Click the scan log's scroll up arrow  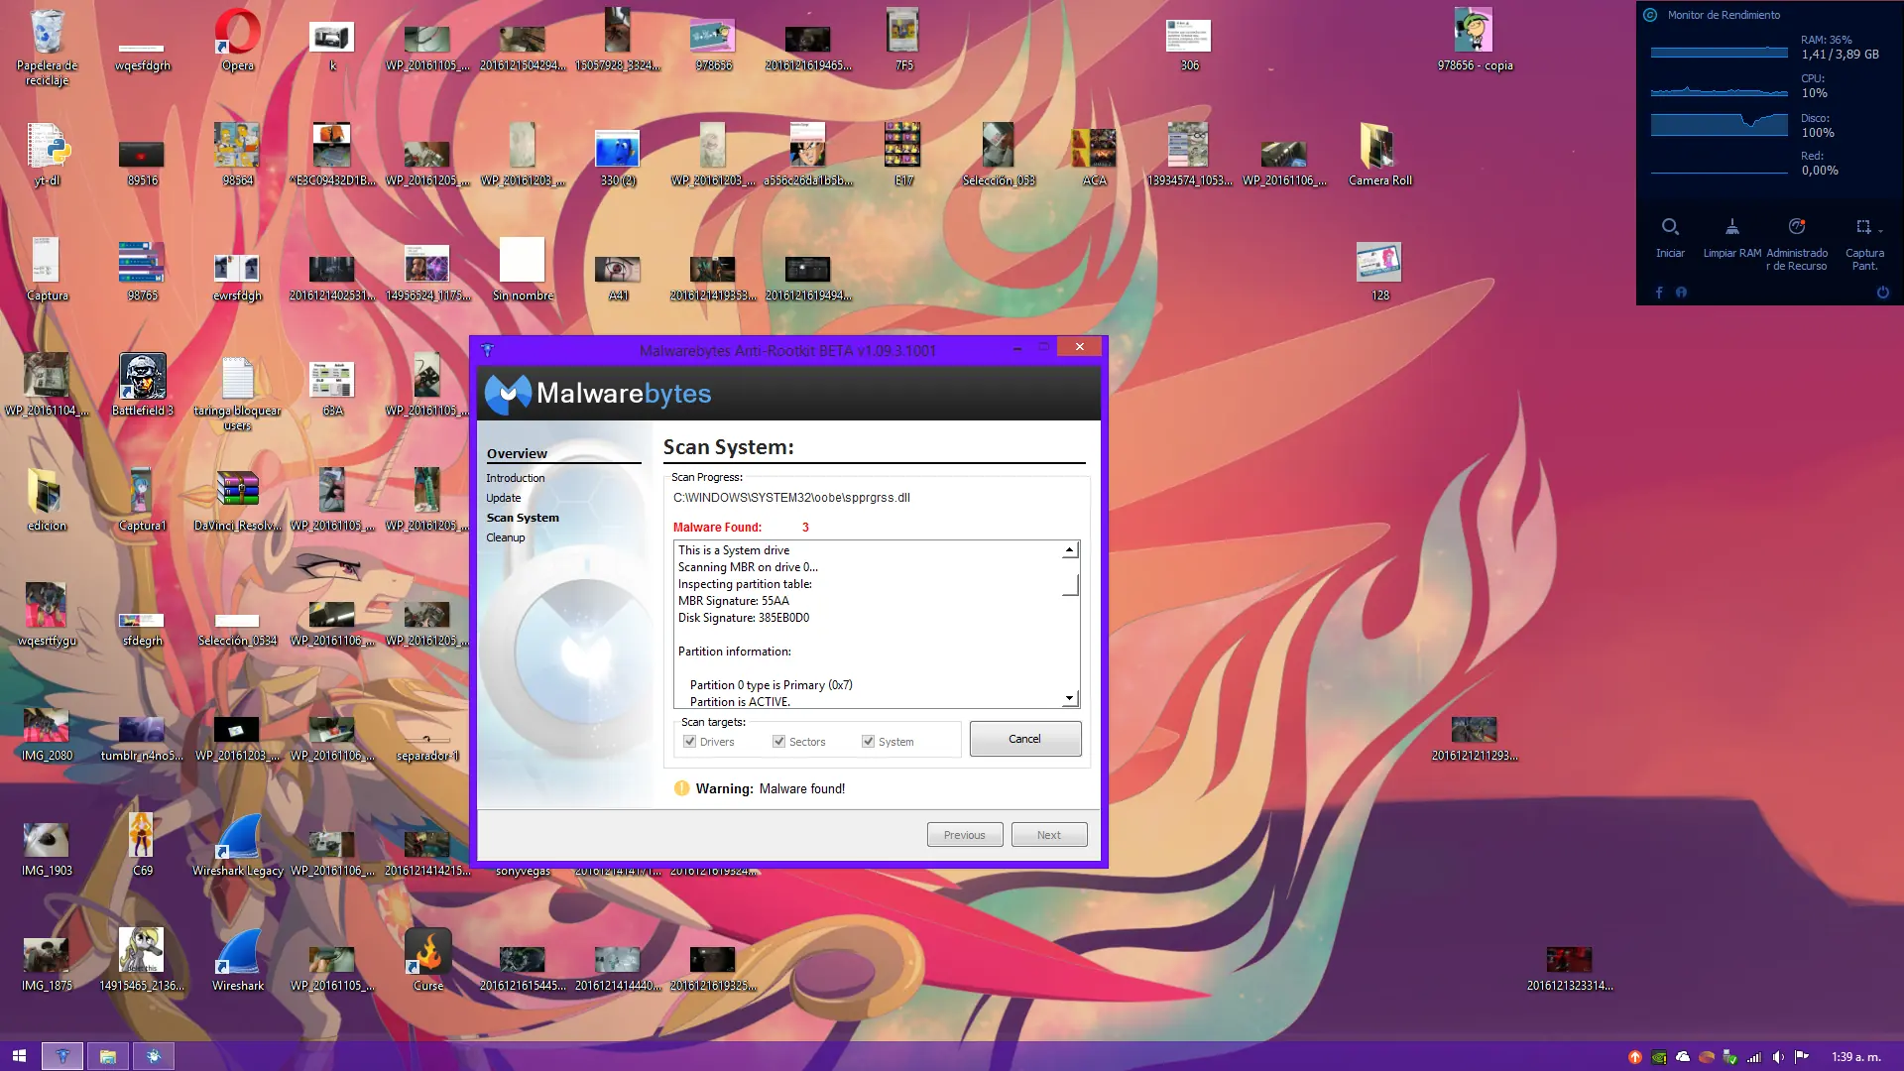[x=1070, y=550]
